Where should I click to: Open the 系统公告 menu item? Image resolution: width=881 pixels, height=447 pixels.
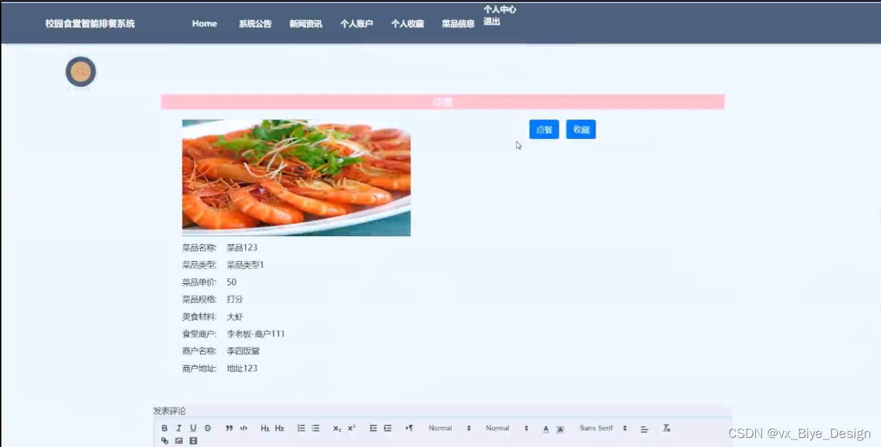coord(255,24)
